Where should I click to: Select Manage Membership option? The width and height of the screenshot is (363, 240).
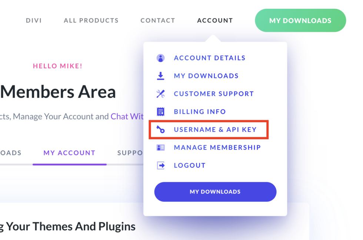217,147
